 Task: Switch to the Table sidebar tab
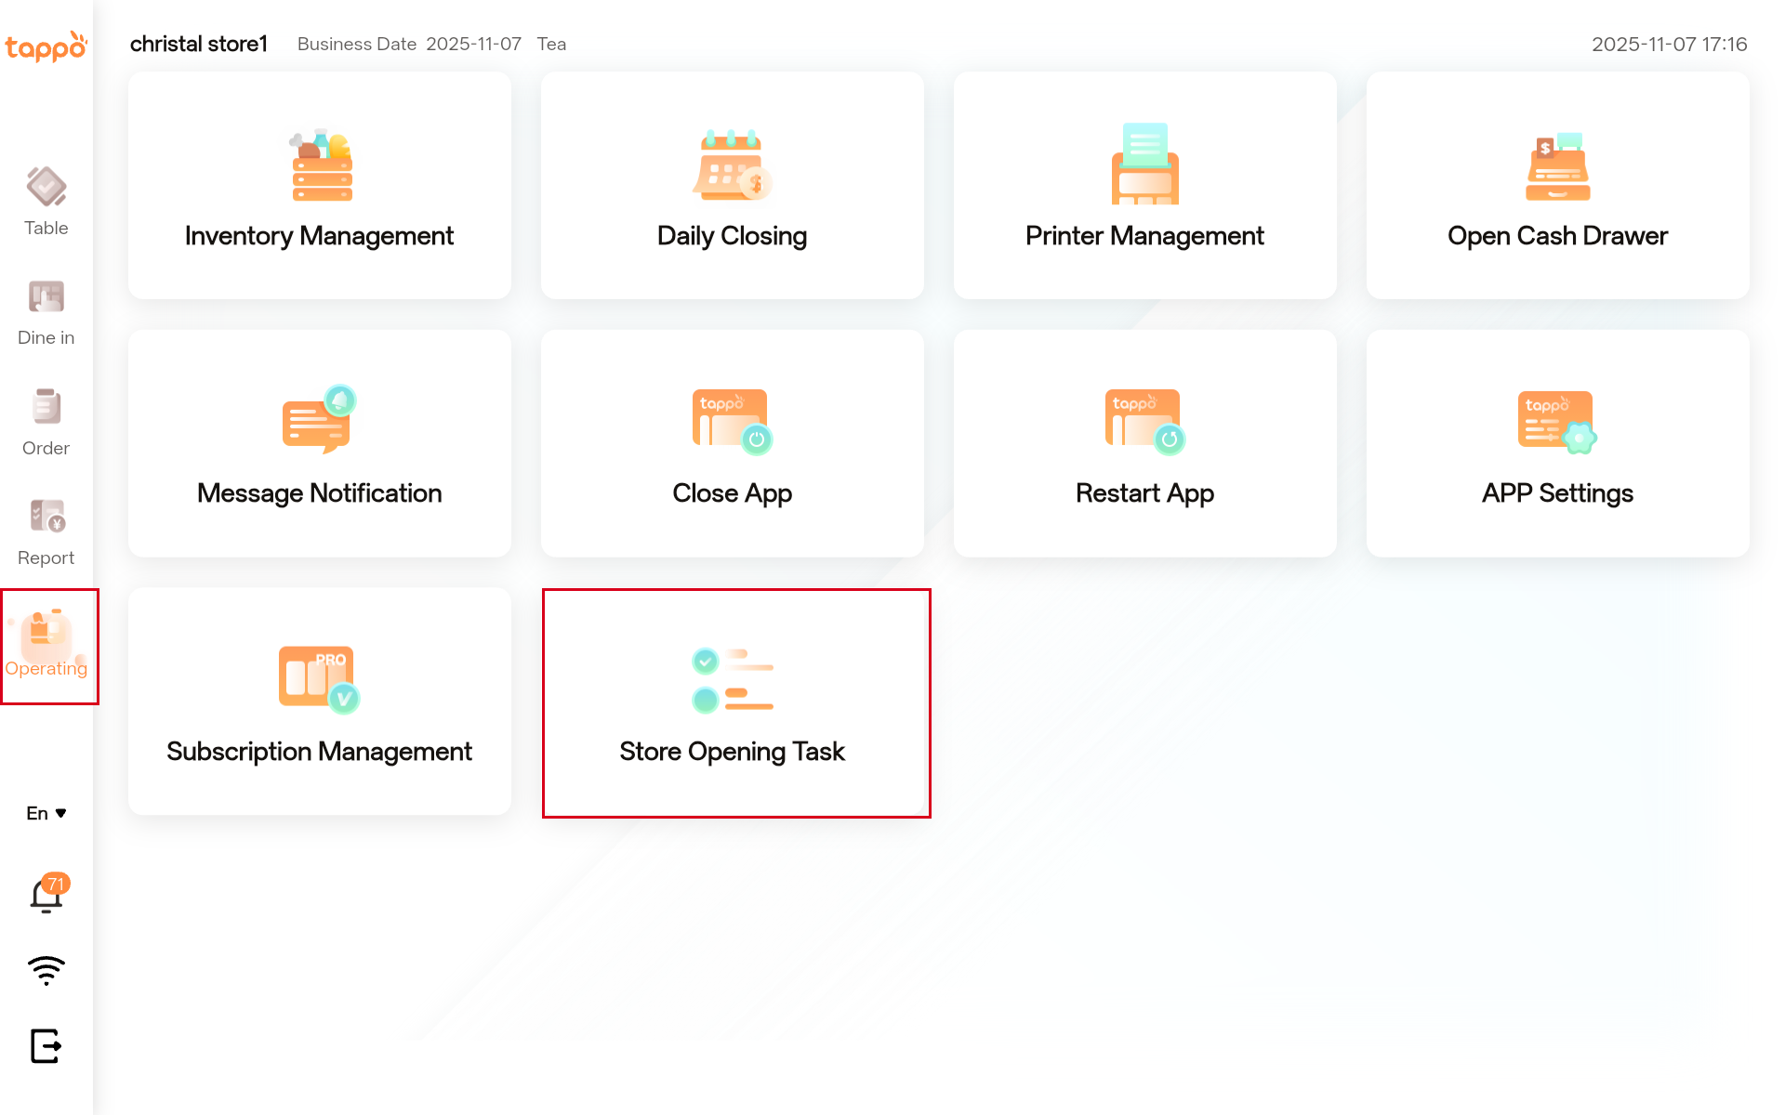pyautogui.click(x=46, y=202)
